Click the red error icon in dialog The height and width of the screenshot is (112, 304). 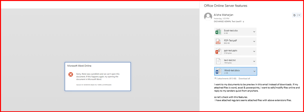71,74
